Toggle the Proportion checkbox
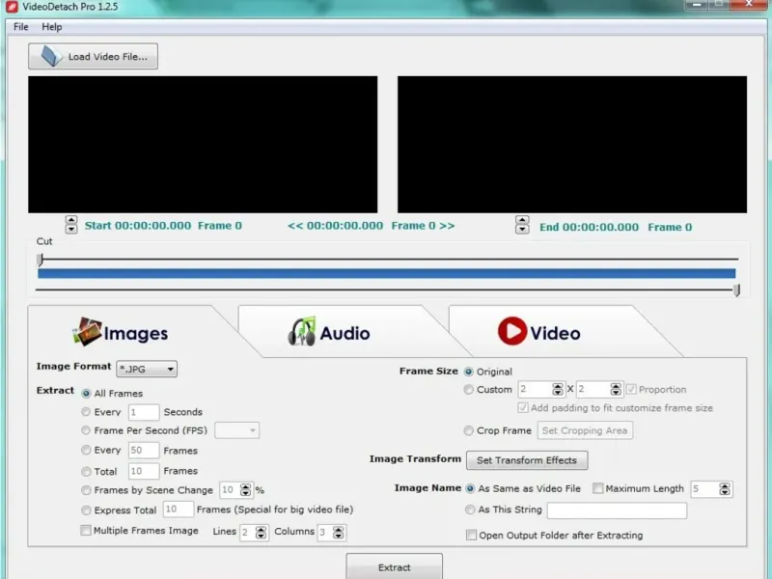Viewport: 772px width, 579px height. 631,390
